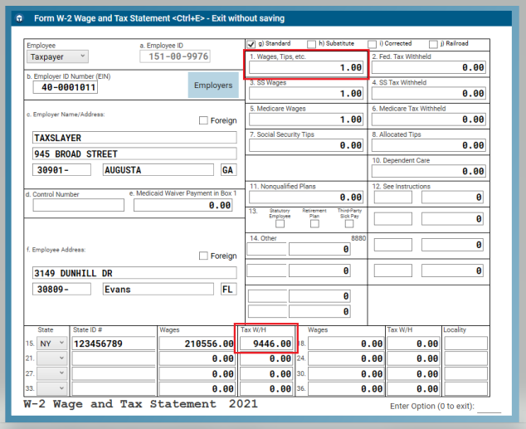Click the 945 BROAD STREET address field
Image resolution: width=526 pixels, height=429 pixels.
[134, 154]
